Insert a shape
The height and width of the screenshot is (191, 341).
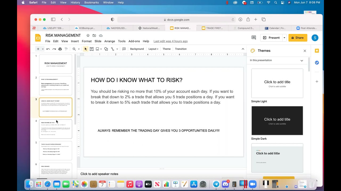click(106, 49)
